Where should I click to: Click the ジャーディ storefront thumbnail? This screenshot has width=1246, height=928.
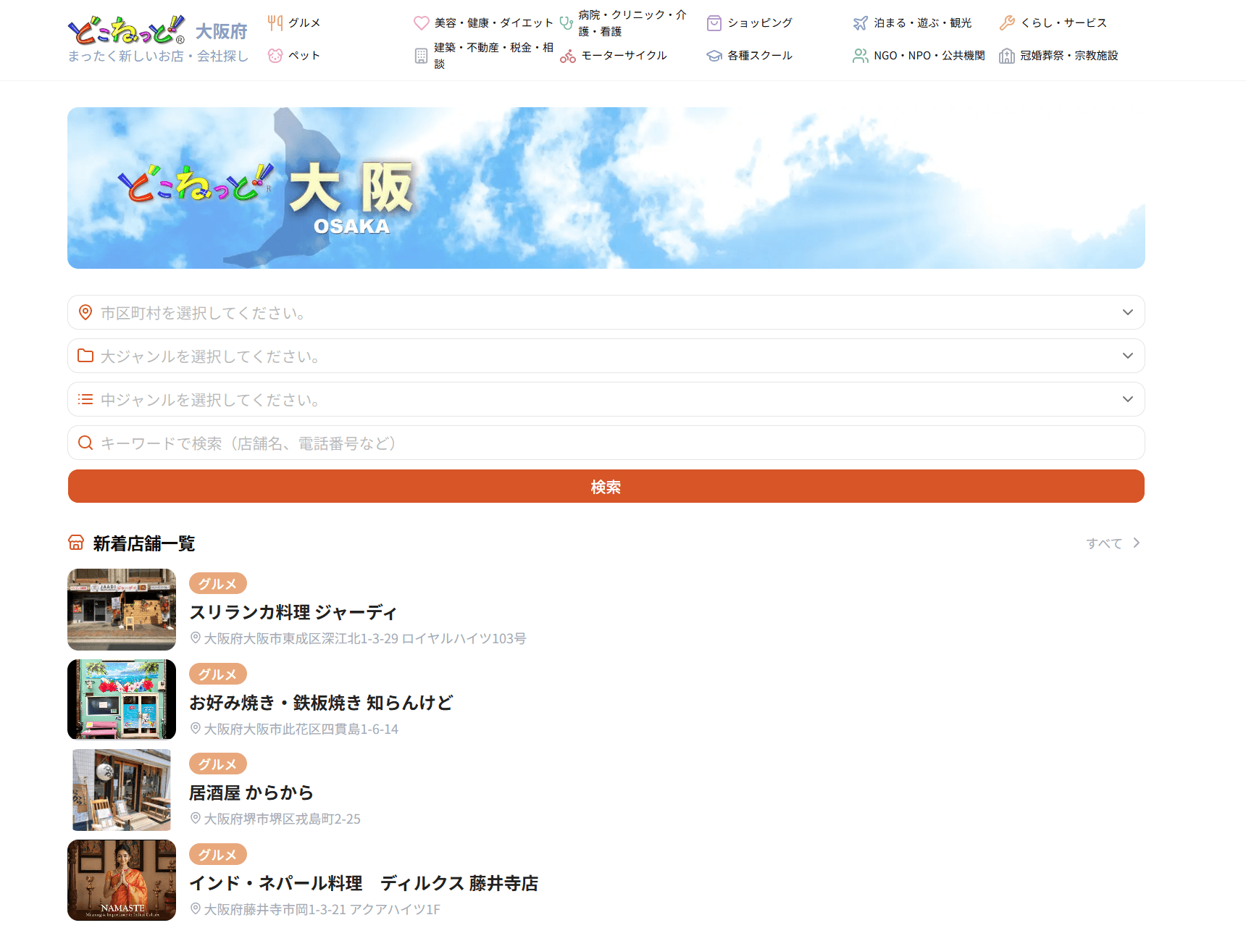click(x=122, y=609)
